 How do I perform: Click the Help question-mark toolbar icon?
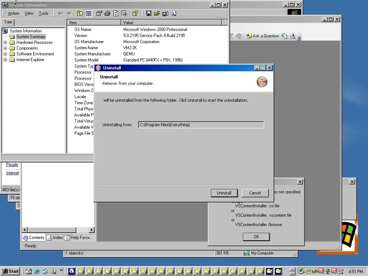tap(135, 13)
